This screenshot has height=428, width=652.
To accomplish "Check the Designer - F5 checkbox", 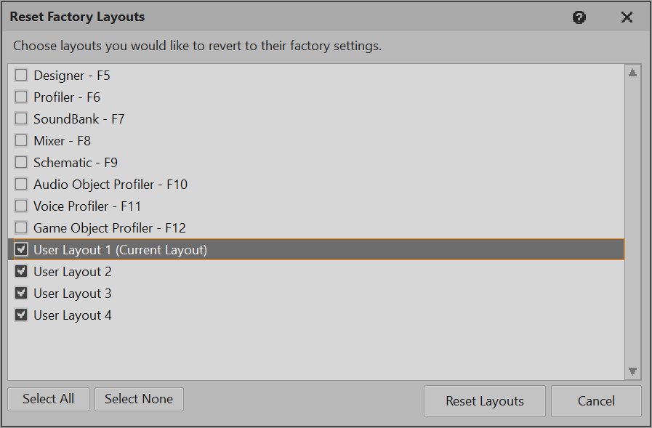I will coord(21,75).
